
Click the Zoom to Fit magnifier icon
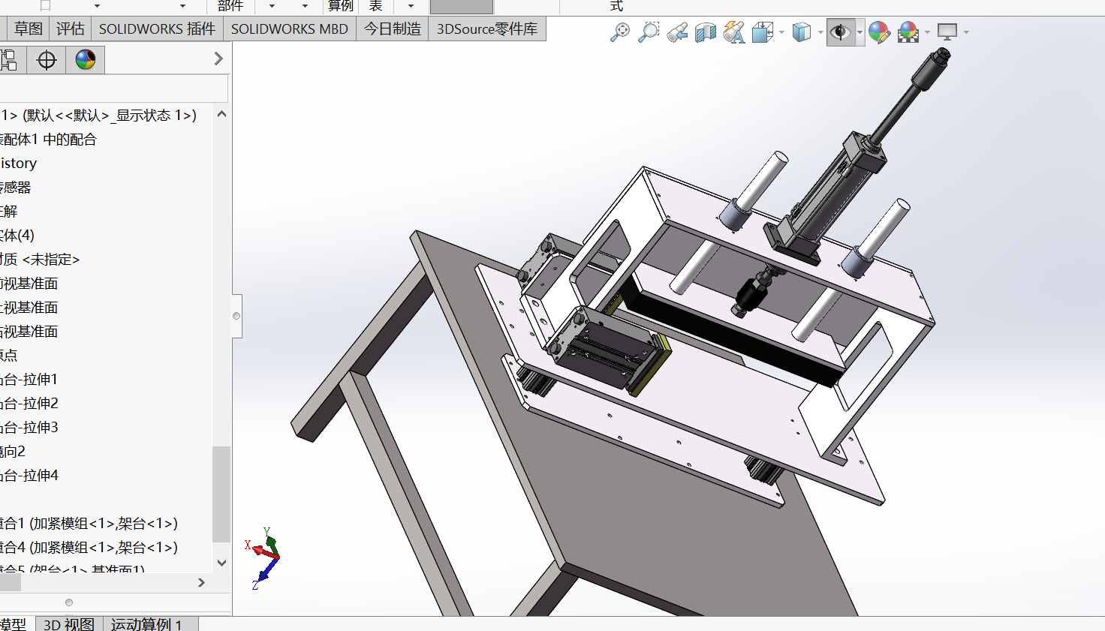tap(620, 32)
